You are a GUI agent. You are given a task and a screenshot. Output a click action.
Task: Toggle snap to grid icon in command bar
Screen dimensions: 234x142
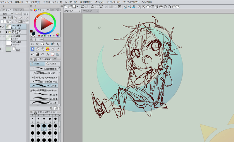(134, 7)
